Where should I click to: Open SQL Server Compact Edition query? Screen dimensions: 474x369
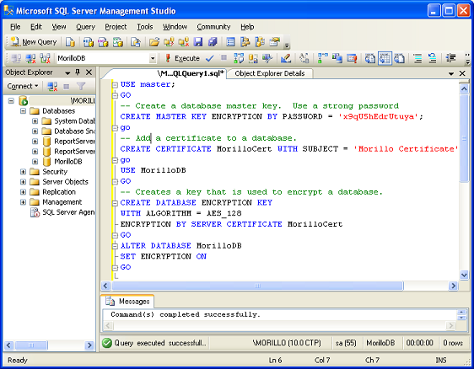136,42
